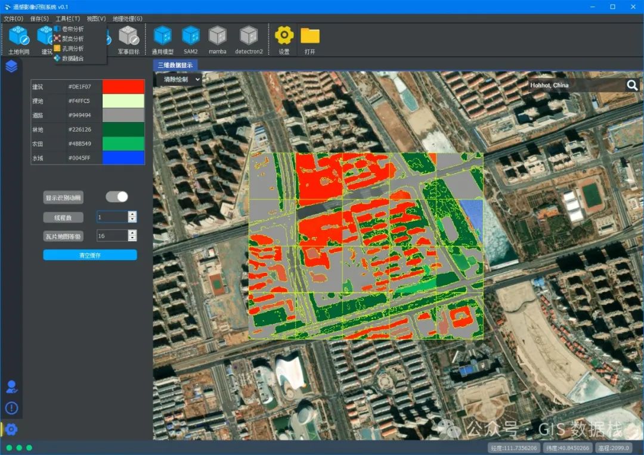This screenshot has height=455, width=644.
Task: Toggle the 显示识别动画 switch
Action: [x=117, y=197]
